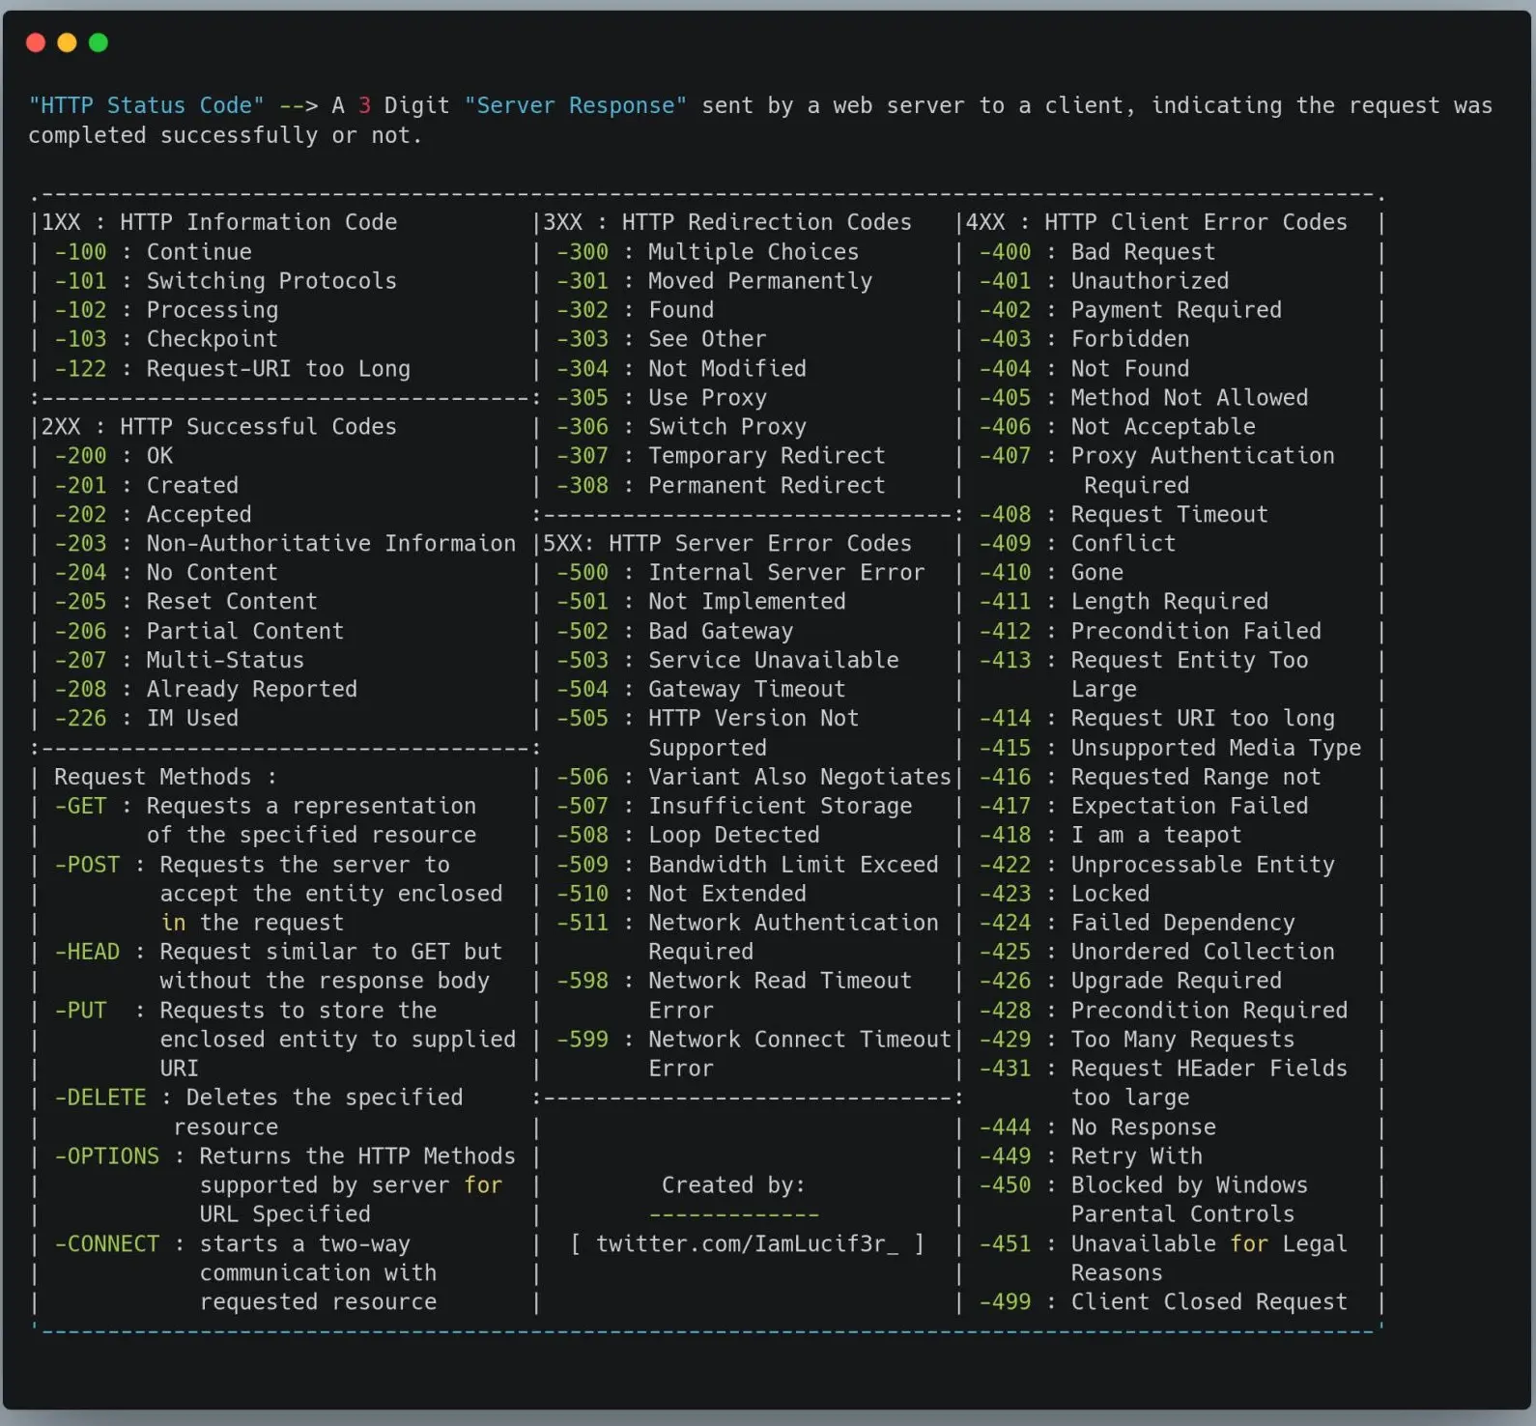
Task: Click the -400 : Bad Request entry
Action: [x=1097, y=252]
